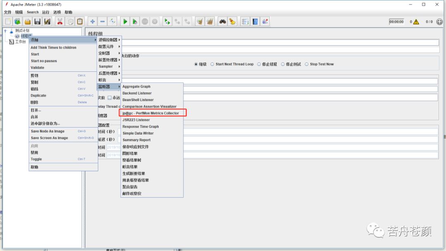Select Stop Test Now radio button
This screenshot has height=251, width=446.
tap(306, 64)
